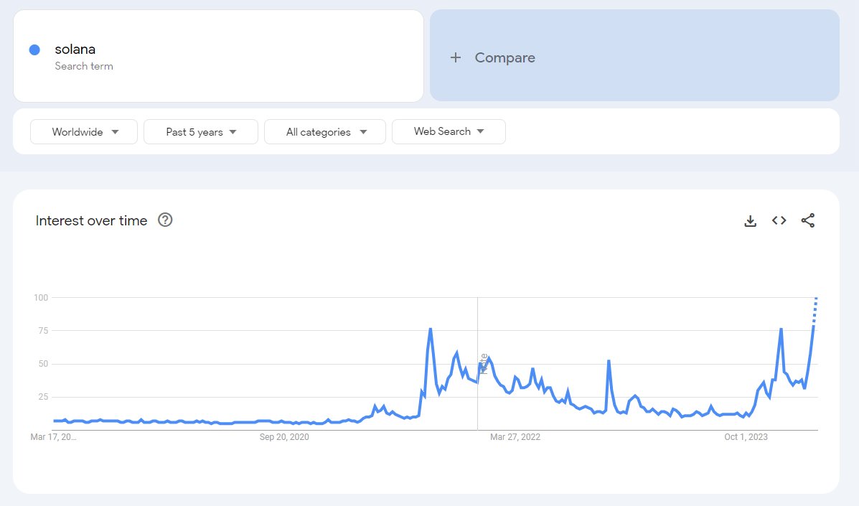Open help for Interest over time

(165, 220)
